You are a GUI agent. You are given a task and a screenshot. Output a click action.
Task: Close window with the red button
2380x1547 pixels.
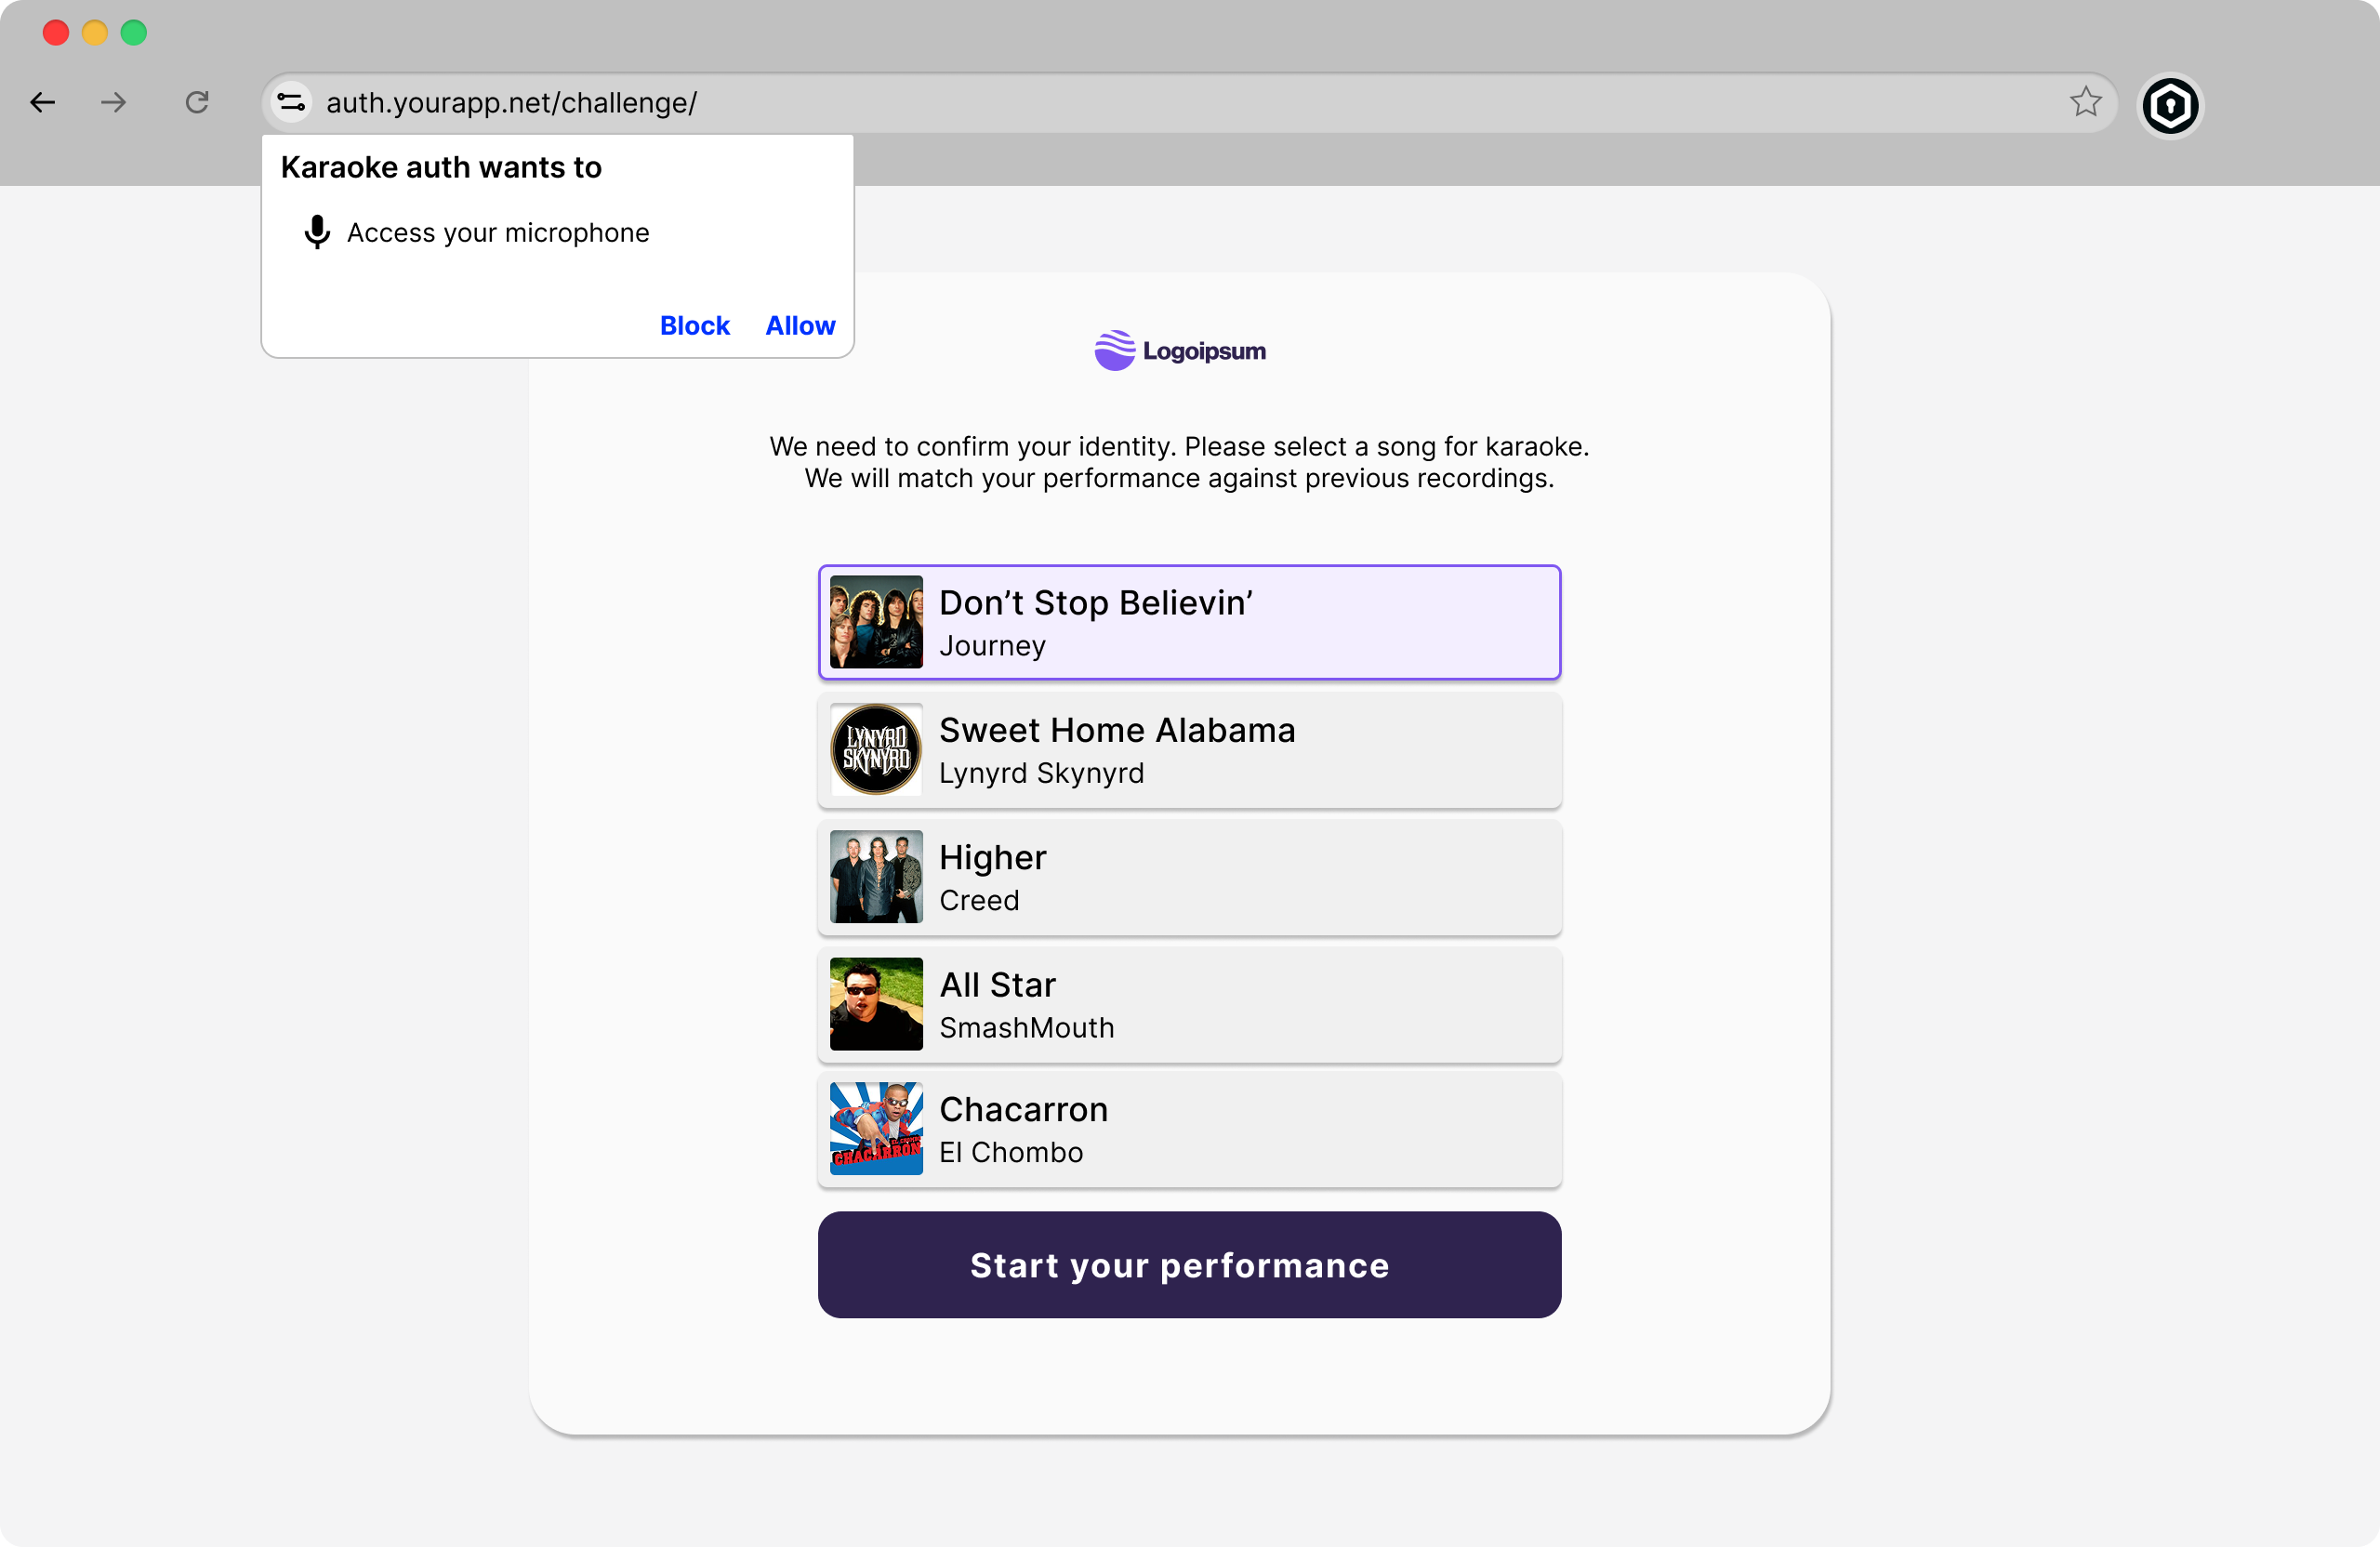click(56, 33)
